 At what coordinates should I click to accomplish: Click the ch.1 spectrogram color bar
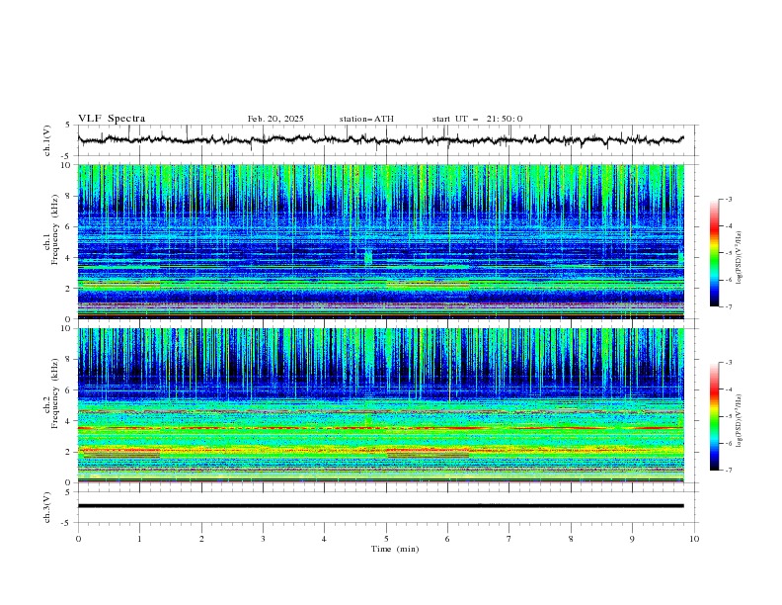pyautogui.click(x=714, y=253)
